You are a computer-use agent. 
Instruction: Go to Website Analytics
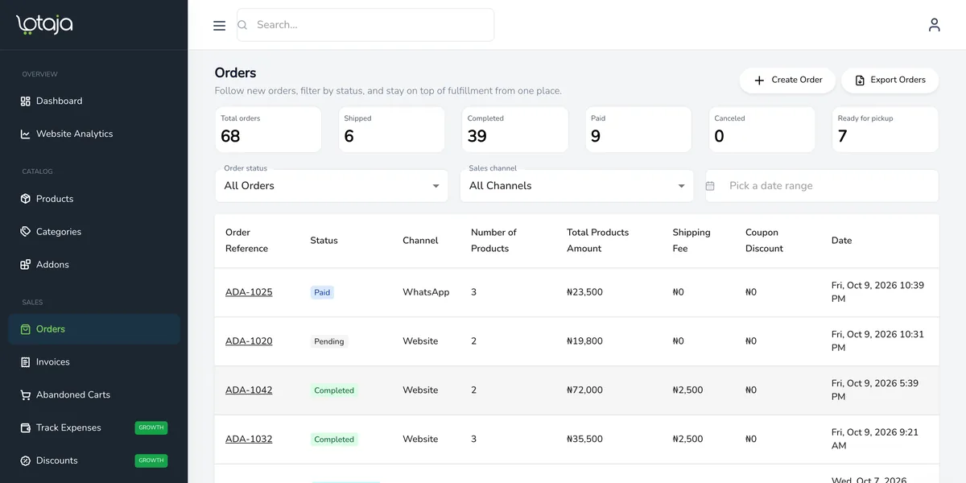click(x=94, y=134)
